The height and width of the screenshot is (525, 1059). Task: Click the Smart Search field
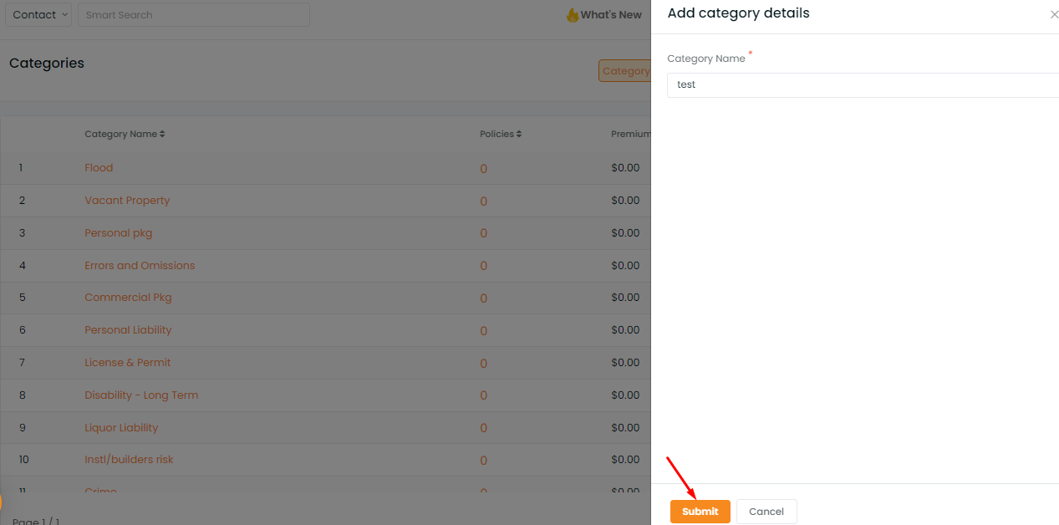click(194, 14)
